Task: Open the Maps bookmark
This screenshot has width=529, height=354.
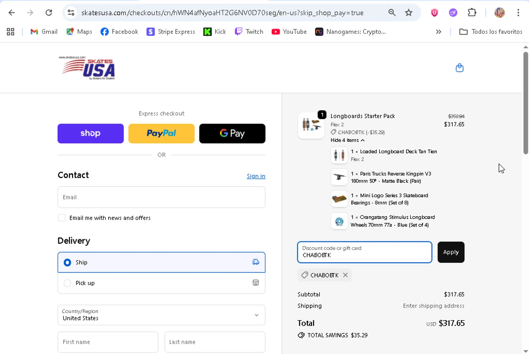Action: (x=79, y=32)
